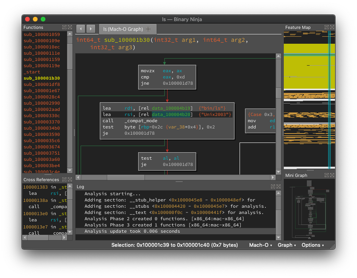Close the Mini Graph panel
The image size is (357, 278).
[332, 175]
